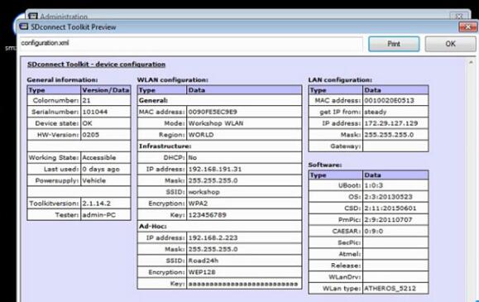This screenshot has width=479, height=302.
Task: Select Serialnumber value 101044
Action: pyautogui.click(x=94, y=112)
